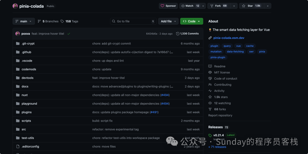Select the vue topic tag
The image size is (308, 154).
[x=238, y=46]
